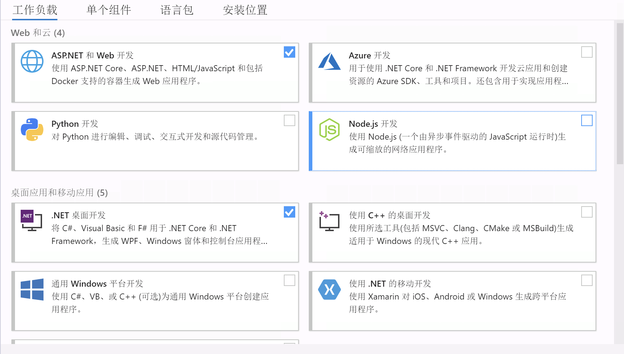Click the Windows logo icon
This screenshot has width=624, height=354.
tap(32, 289)
